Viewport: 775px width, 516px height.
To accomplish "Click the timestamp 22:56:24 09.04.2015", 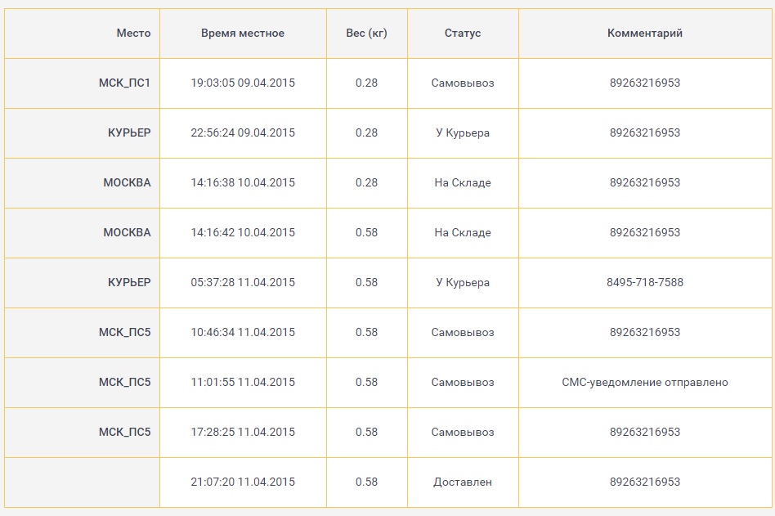I will click(243, 133).
